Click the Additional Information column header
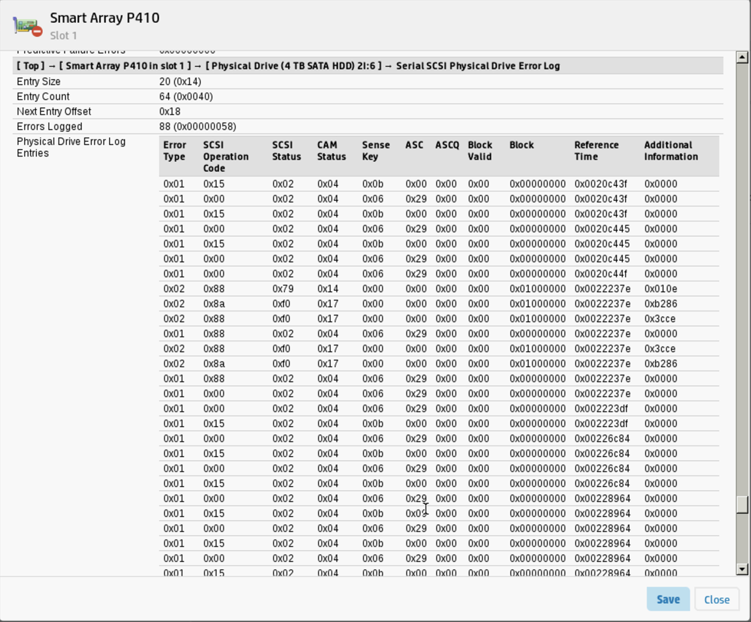Image resolution: width=751 pixels, height=622 pixels. pyautogui.click(x=671, y=151)
